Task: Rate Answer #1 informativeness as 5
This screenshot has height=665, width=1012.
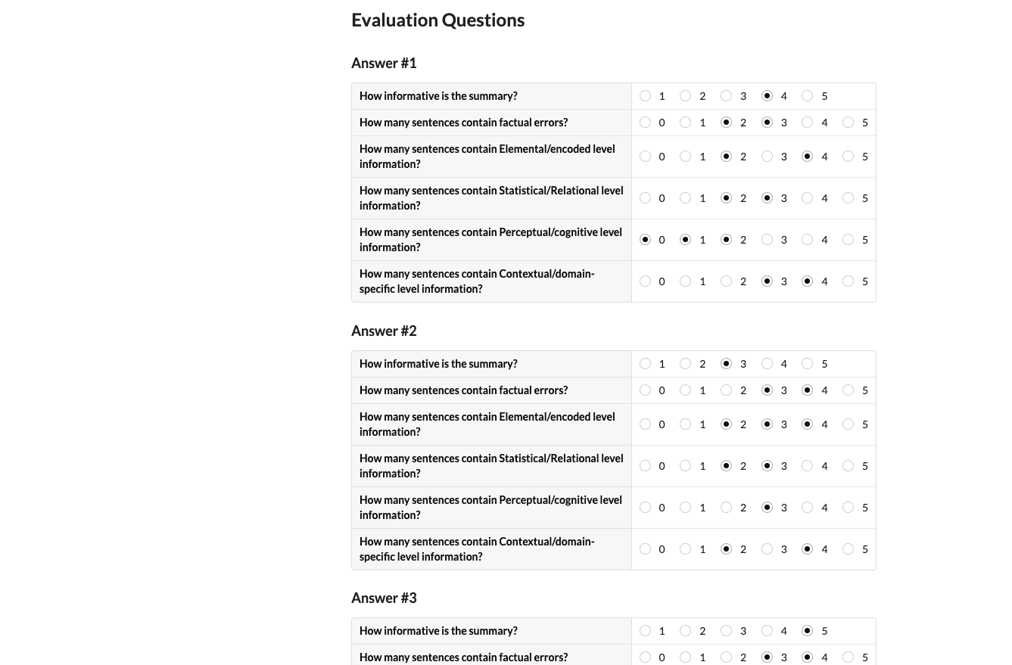Action: click(x=808, y=96)
